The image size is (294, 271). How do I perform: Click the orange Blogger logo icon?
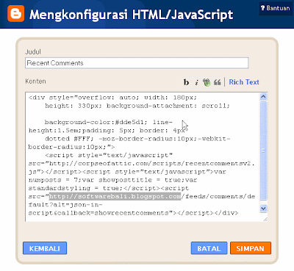pos(16,13)
